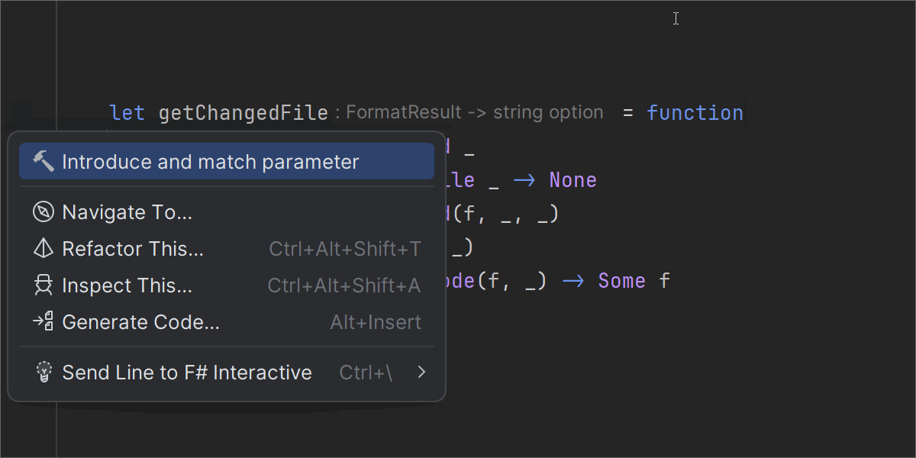This screenshot has width=916, height=458.
Task: Click the getChangedFile function name
Action: pyautogui.click(x=243, y=113)
